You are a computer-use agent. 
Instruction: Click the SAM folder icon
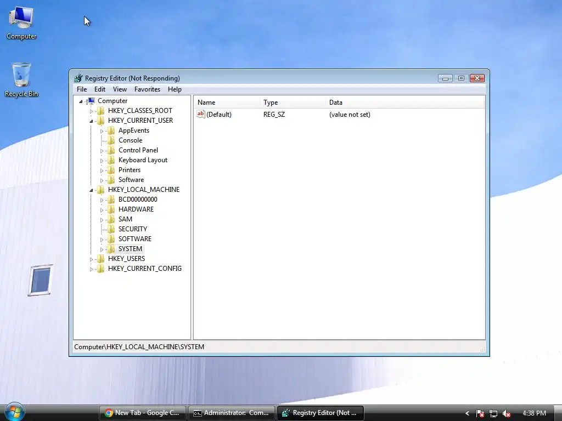[x=111, y=219]
